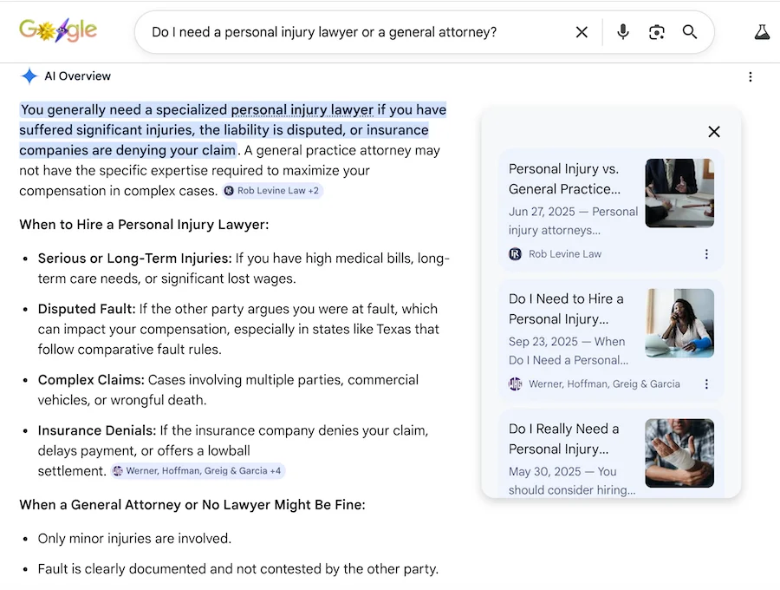Click the Rob Levine Law favicon on its card
The width and height of the screenshot is (780, 590).
pos(516,253)
